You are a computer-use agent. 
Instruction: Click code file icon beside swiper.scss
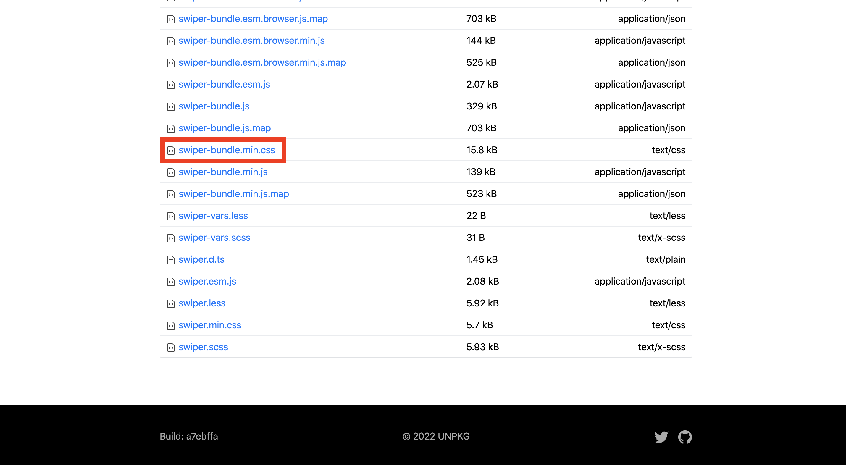pyautogui.click(x=171, y=348)
